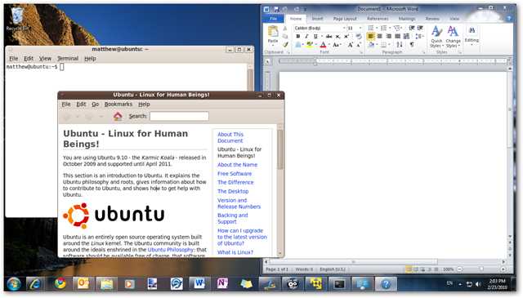523x298 pixels.
Task: Apply underline formatting in Word ribbon
Action: [x=315, y=37]
